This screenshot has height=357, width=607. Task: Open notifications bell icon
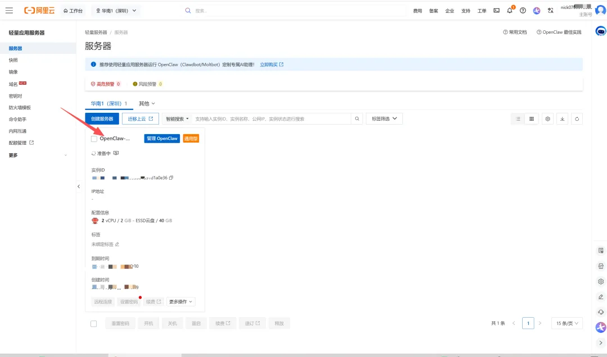(509, 11)
